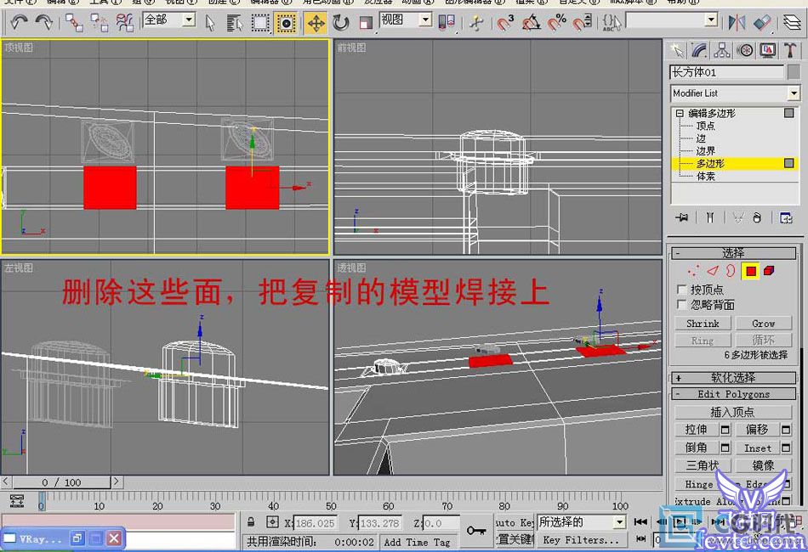Click the Add Time Tag field
The height and width of the screenshot is (552, 808).
(x=417, y=542)
